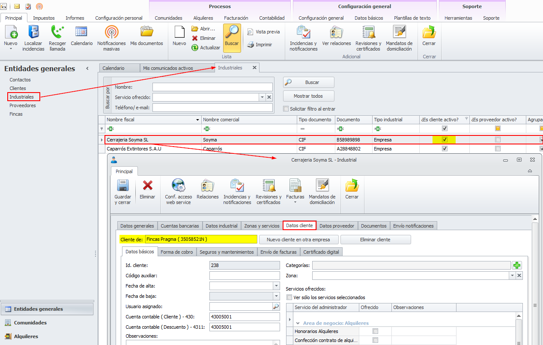Open Facturas dropdown in Industrial window
Screen dimensions: 543x345
coord(295,192)
